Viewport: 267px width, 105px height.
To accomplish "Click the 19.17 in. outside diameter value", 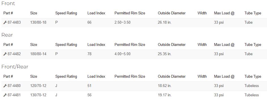I will click(165, 95).
